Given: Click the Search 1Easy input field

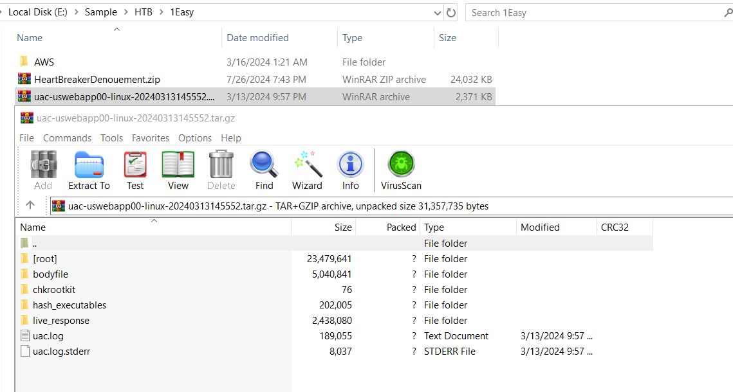Looking at the screenshot, I should point(592,12).
